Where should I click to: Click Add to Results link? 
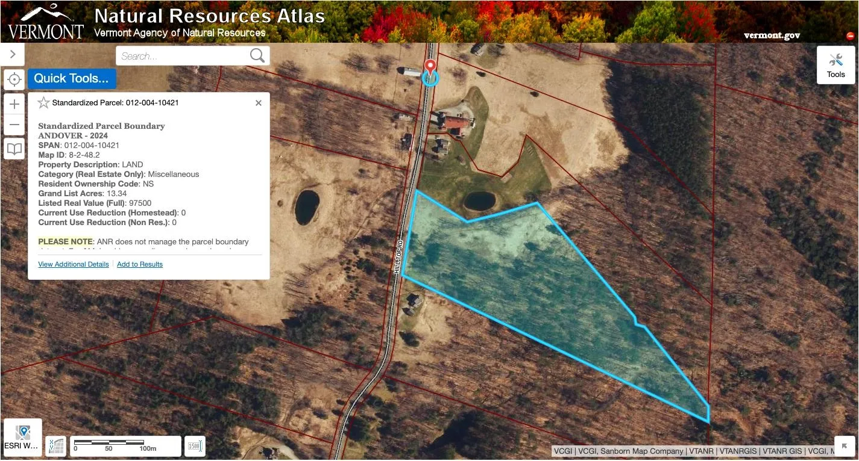coord(140,264)
